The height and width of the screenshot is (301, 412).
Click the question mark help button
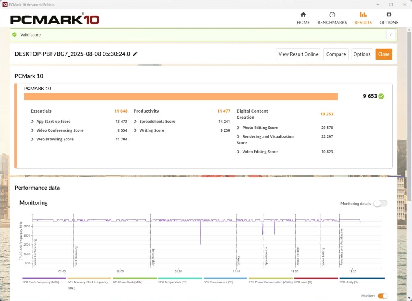click(x=391, y=35)
